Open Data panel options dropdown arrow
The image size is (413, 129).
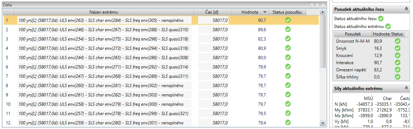tap(312, 5)
